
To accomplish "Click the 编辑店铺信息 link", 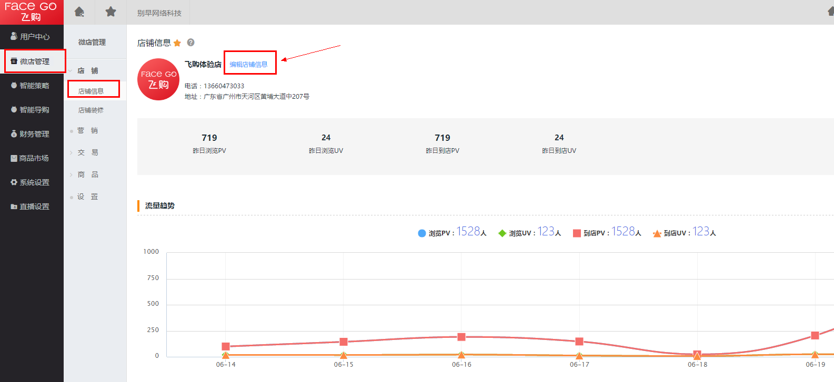I will [x=248, y=65].
